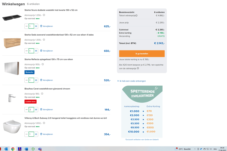Select GRATIS shipping value

(161, 36)
